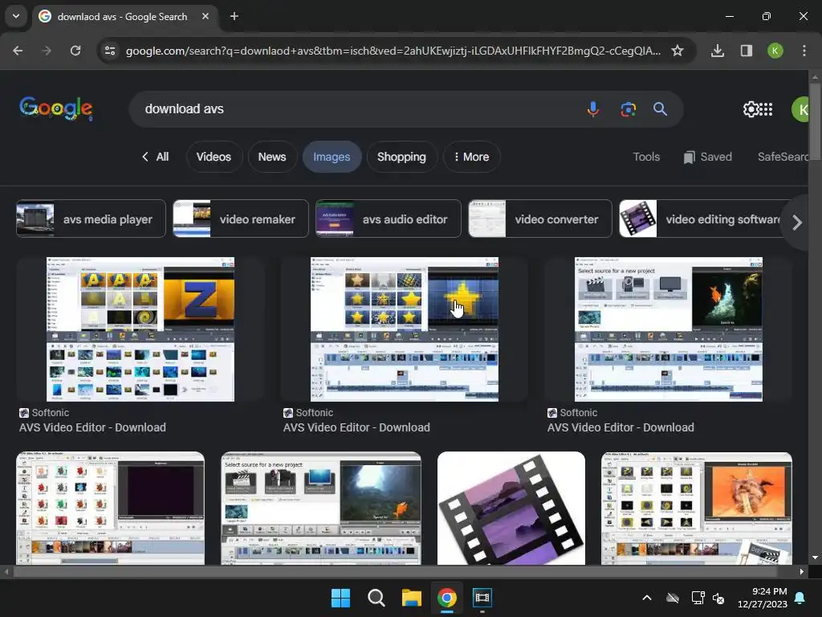Open the SafeSearch setting
Image resolution: width=822 pixels, height=617 pixels.
coord(782,157)
